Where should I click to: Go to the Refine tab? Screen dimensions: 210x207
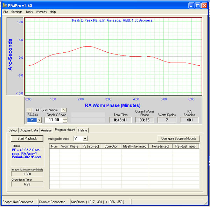(83, 130)
